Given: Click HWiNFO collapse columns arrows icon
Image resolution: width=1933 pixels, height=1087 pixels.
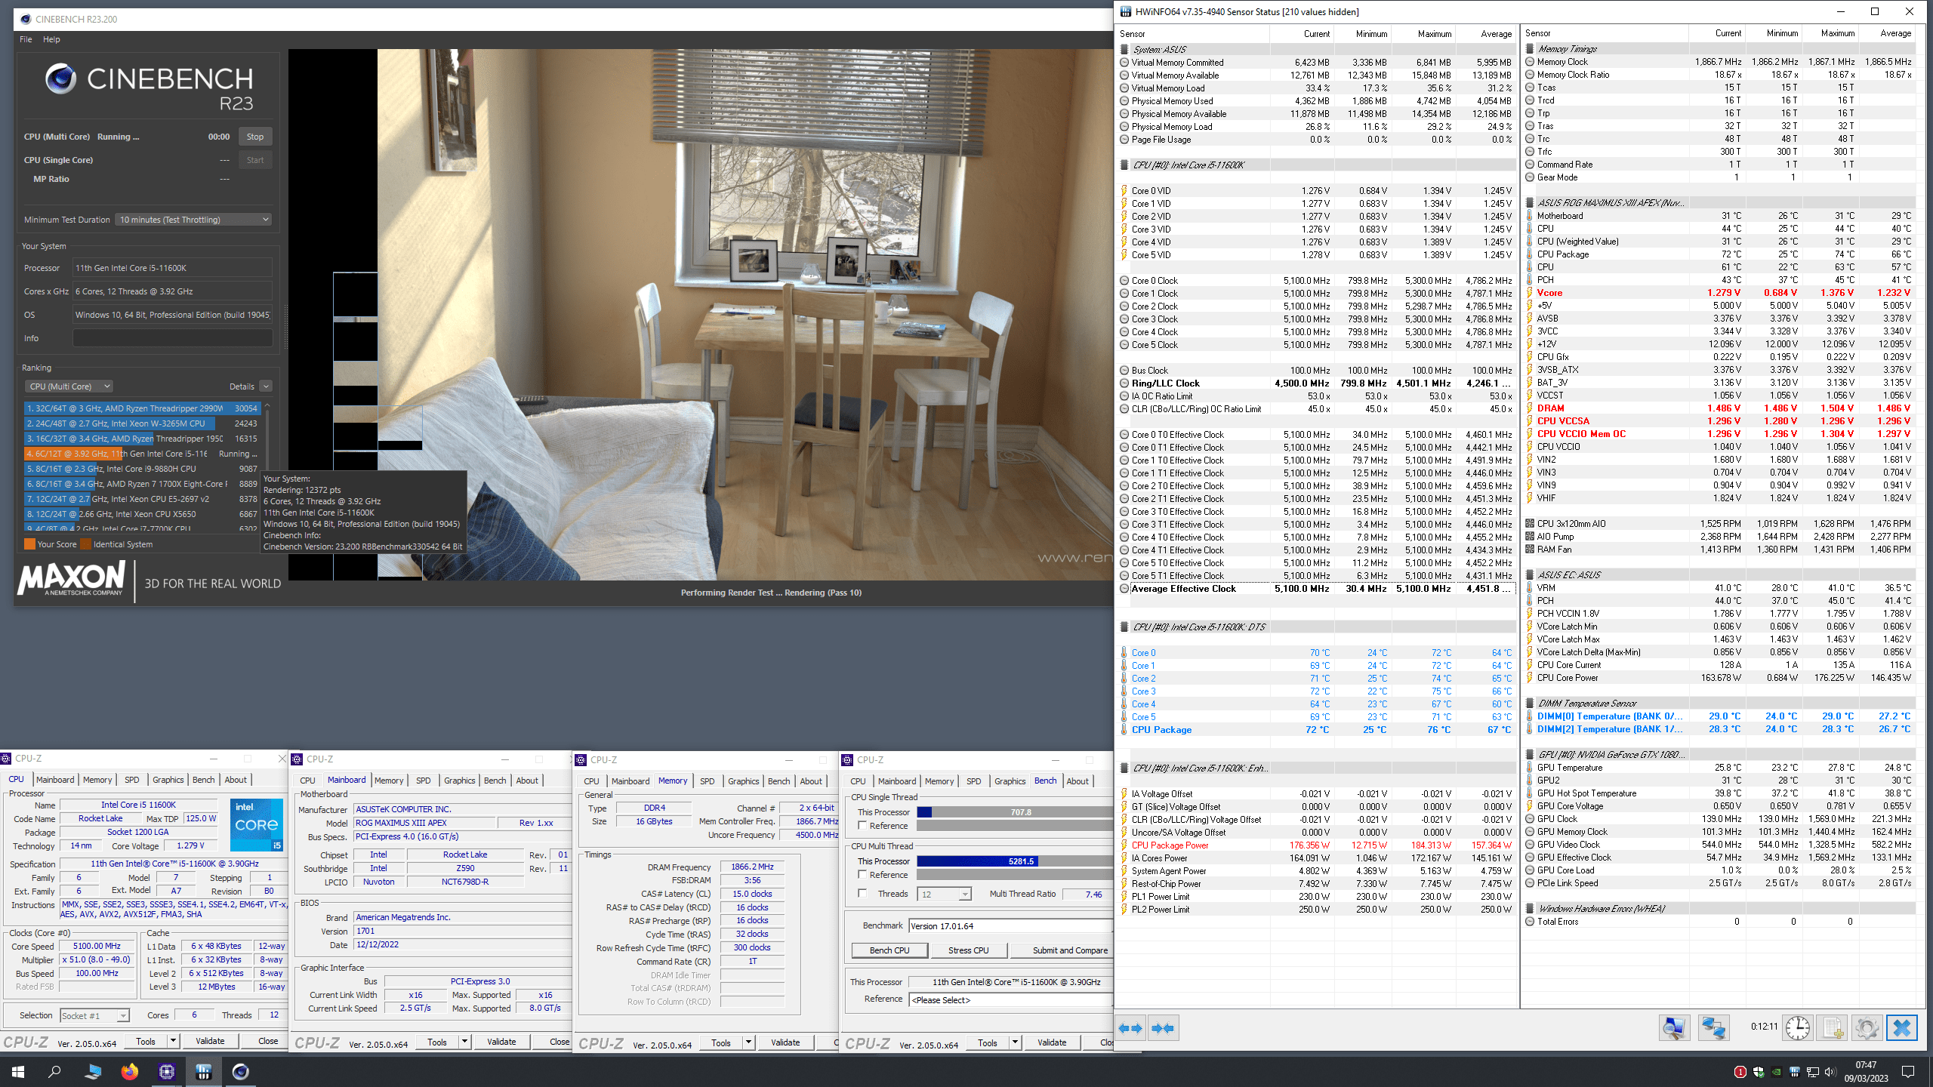Looking at the screenshot, I should 1164,1028.
